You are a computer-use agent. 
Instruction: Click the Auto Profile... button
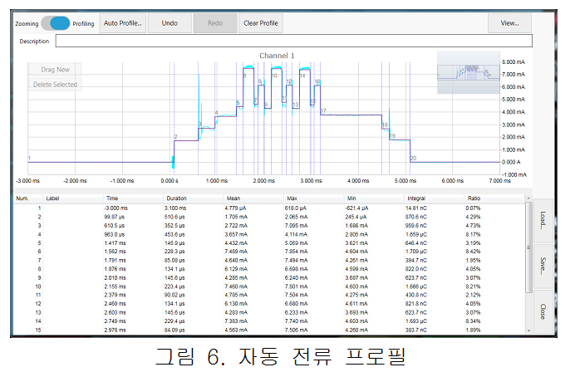(x=123, y=23)
